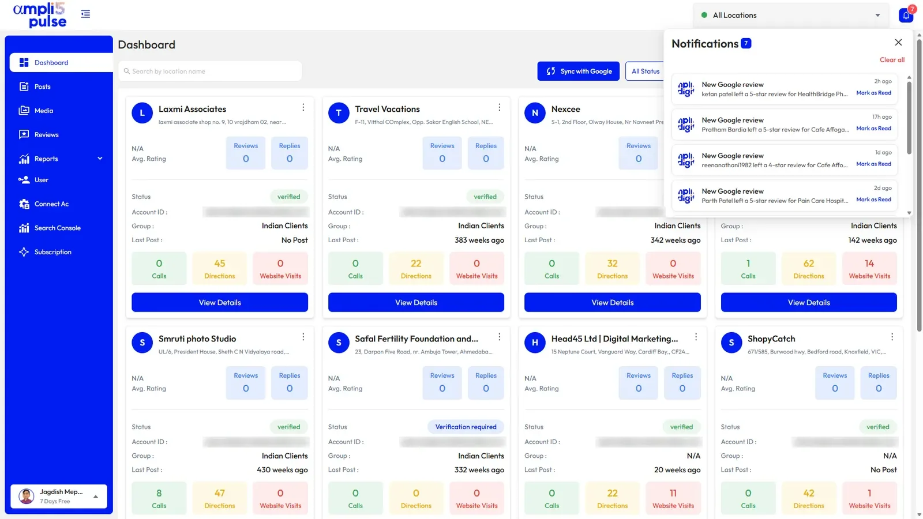Click the Replies count tile on Travel Vacations
923x519 pixels.
486,153
